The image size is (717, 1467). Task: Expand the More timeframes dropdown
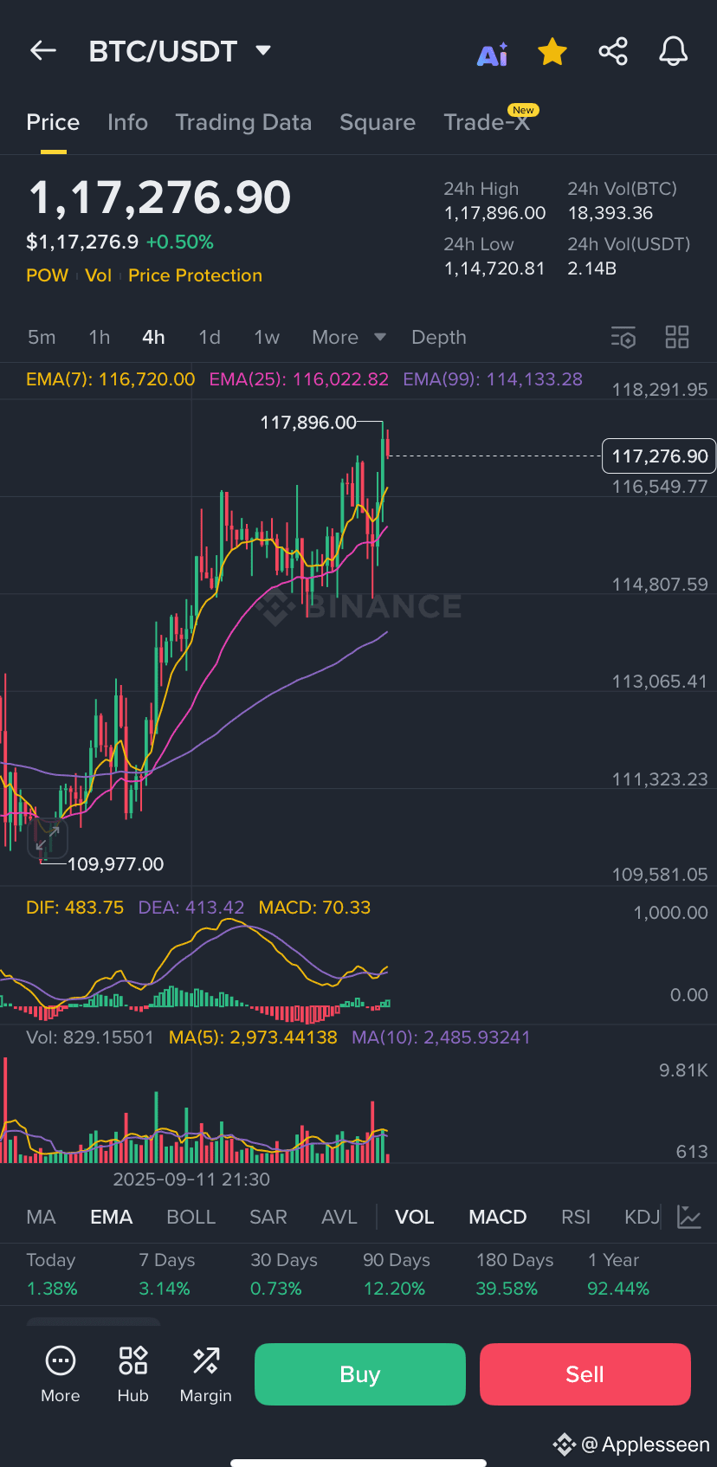[x=348, y=337]
